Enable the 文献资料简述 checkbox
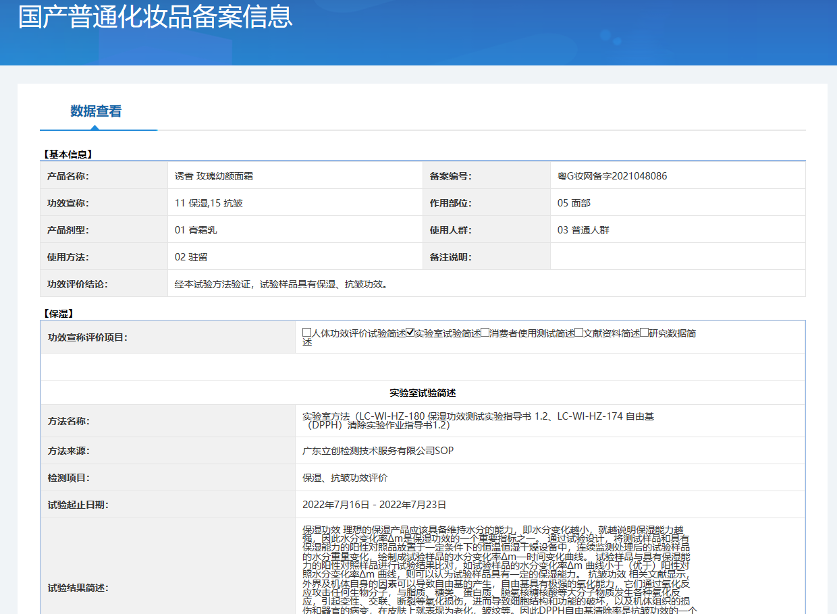The height and width of the screenshot is (614, 837). 578,333
